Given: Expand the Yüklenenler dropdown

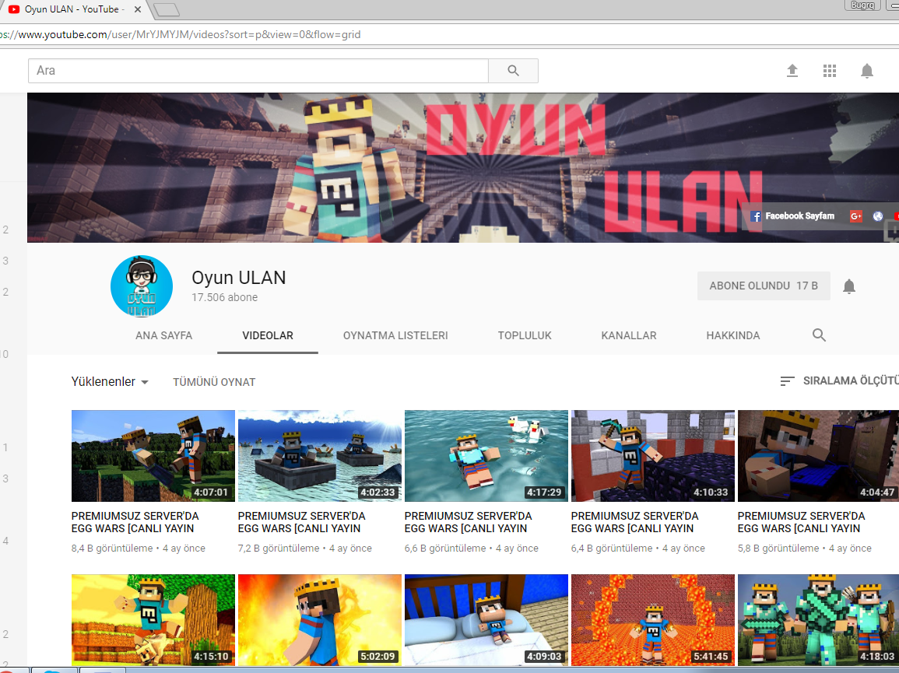Looking at the screenshot, I should (x=110, y=382).
